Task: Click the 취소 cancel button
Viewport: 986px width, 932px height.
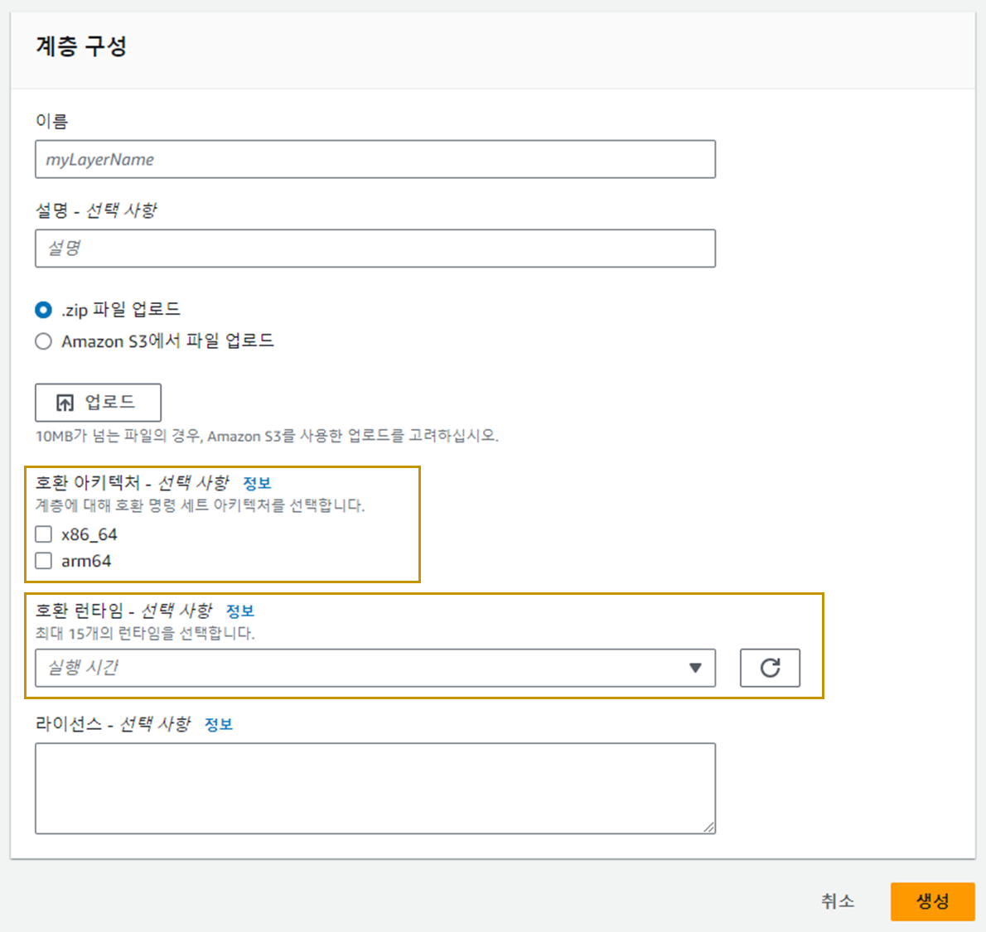Action: pyautogui.click(x=838, y=901)
